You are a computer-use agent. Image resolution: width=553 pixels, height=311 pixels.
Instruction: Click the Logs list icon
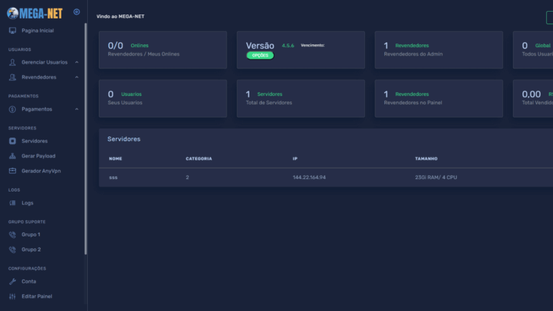[12, 202]
